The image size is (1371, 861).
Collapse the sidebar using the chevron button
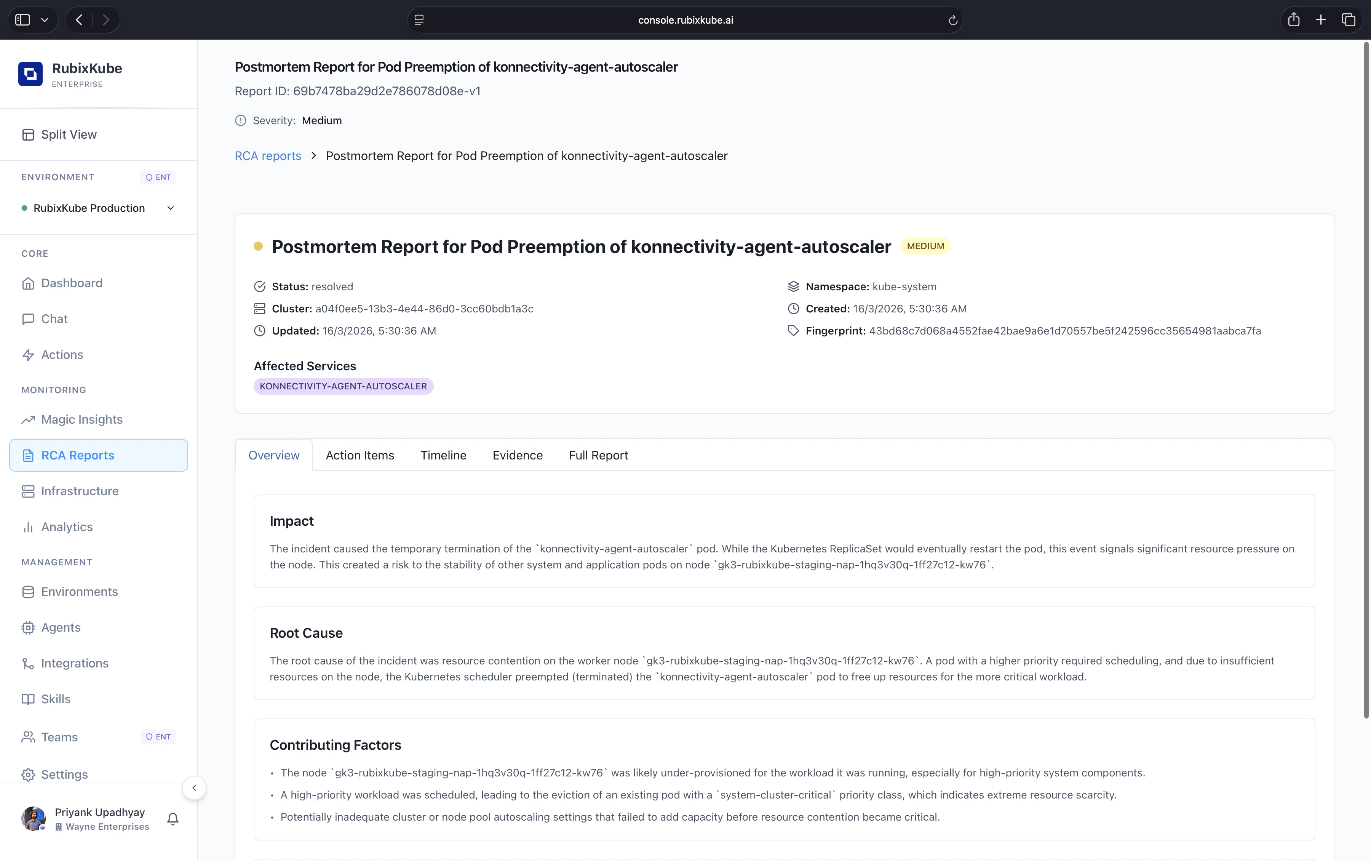point(194,787)
